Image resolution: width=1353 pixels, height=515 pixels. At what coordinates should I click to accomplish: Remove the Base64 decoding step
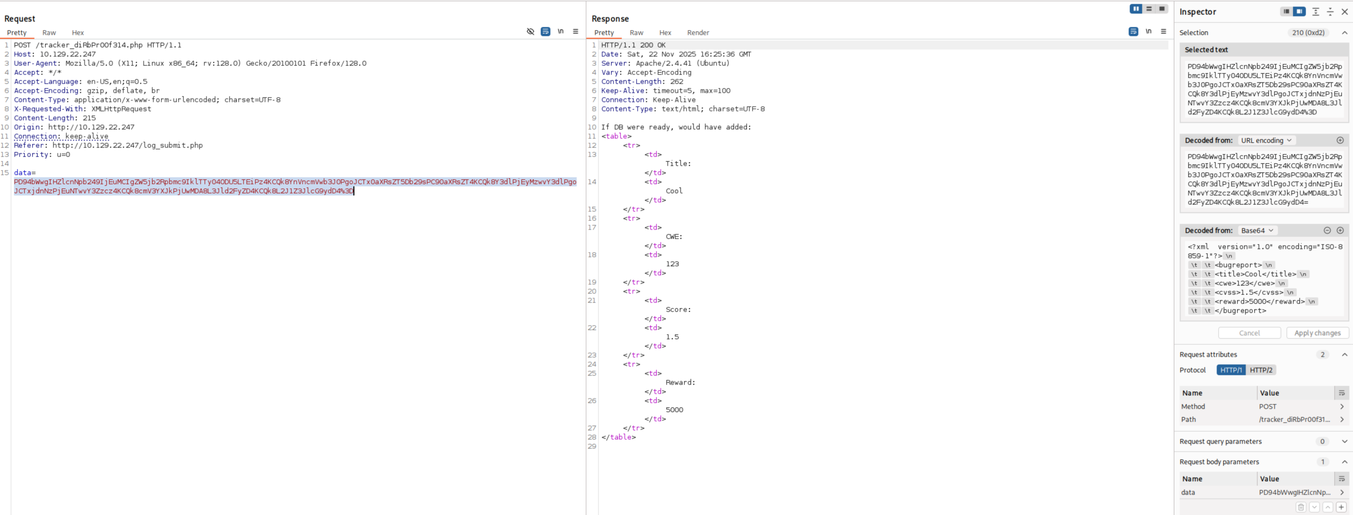coord(1327,231)
